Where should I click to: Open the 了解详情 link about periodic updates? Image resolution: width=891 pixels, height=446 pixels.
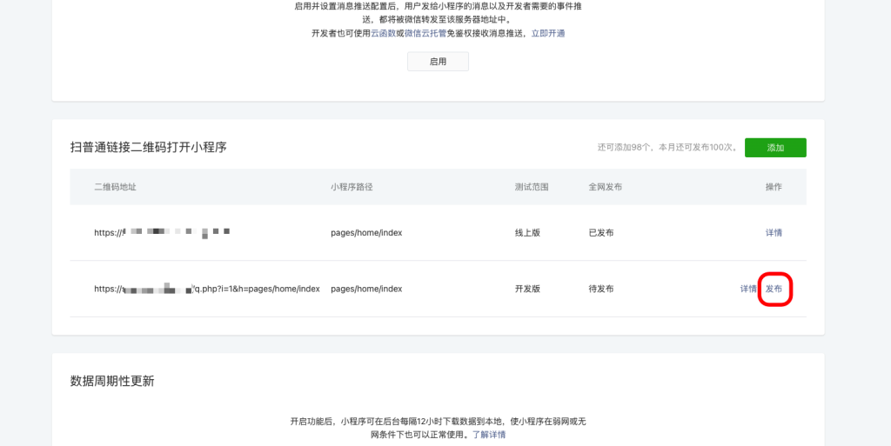click(488, 435)
